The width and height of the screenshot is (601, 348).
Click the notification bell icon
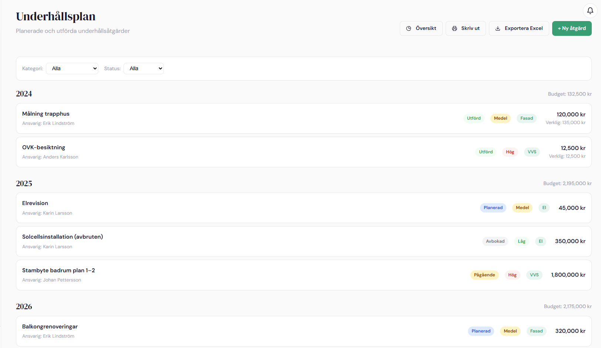pyautogui.click(x=590, y=11)
